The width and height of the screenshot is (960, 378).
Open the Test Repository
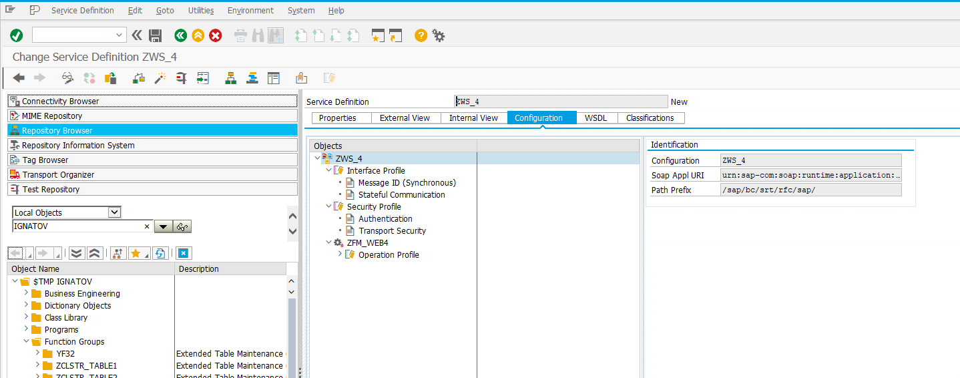pos(152,189)
